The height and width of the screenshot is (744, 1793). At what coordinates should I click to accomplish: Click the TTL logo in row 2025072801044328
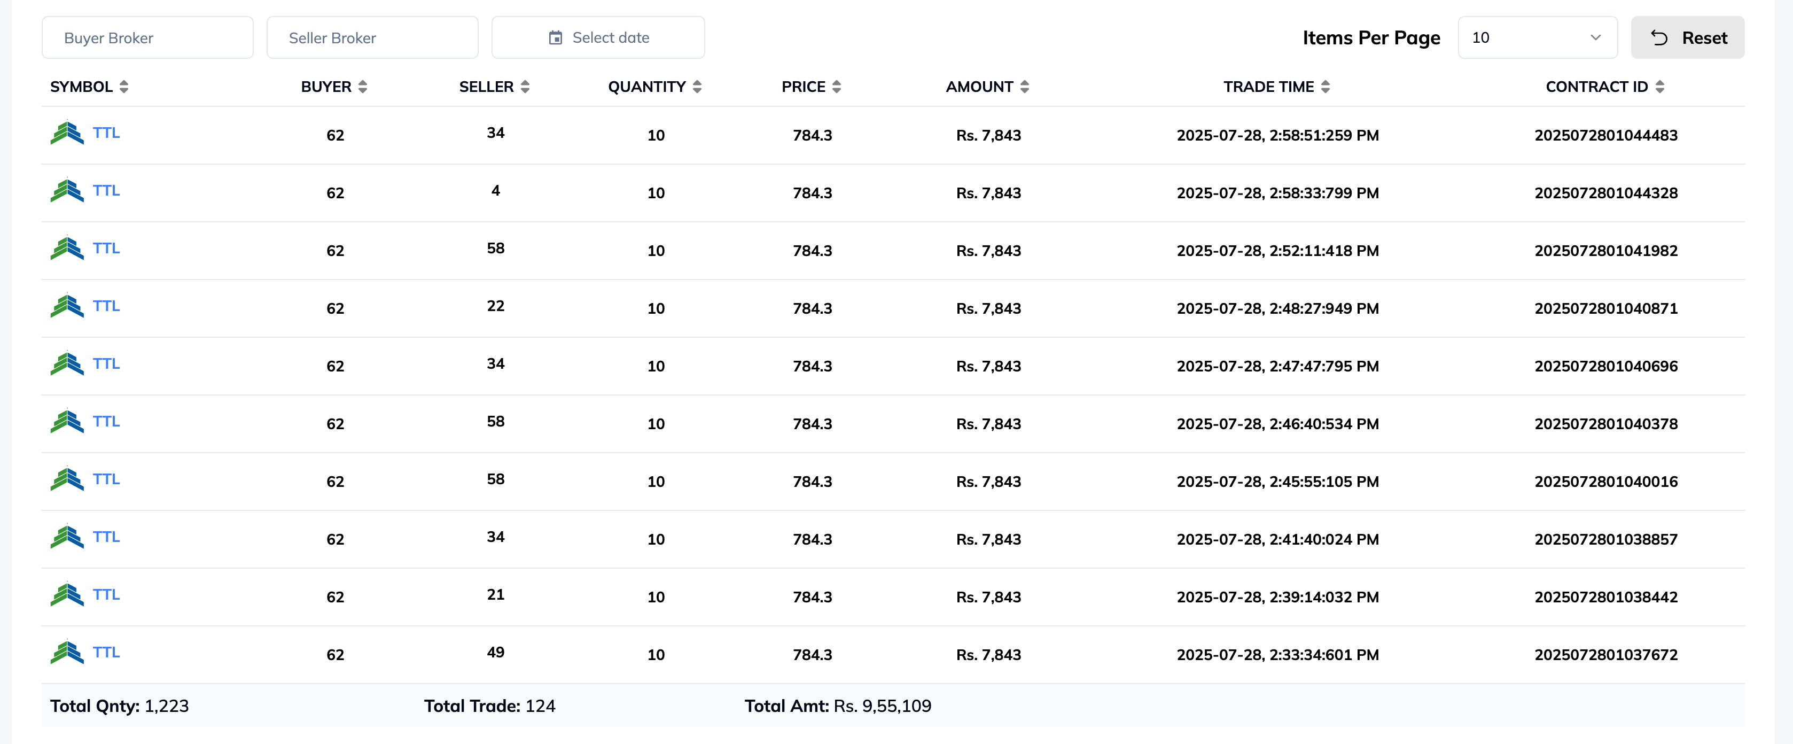click(x=67, y=190)
